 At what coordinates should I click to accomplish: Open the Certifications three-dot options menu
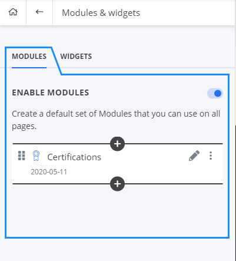(x=211, y=156)
